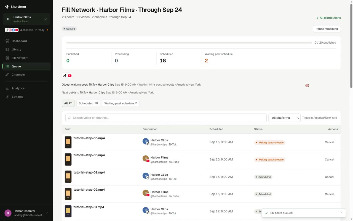The height and width of the screenshot is (221, 353).
Task: Click 'tutorial-step-01.mp4' file name
Action: pos(89,207)
